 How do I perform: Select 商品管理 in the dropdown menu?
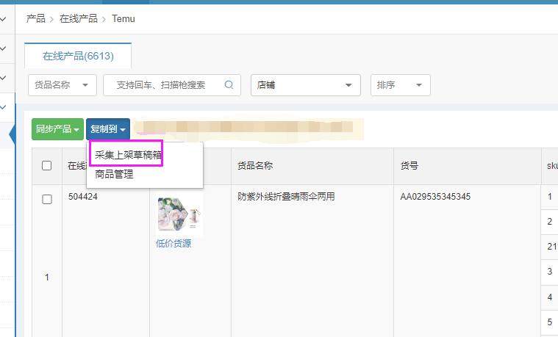(114, 175)
